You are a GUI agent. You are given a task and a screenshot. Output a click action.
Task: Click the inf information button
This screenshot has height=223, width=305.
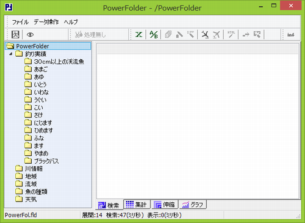[x=291, y=35]
